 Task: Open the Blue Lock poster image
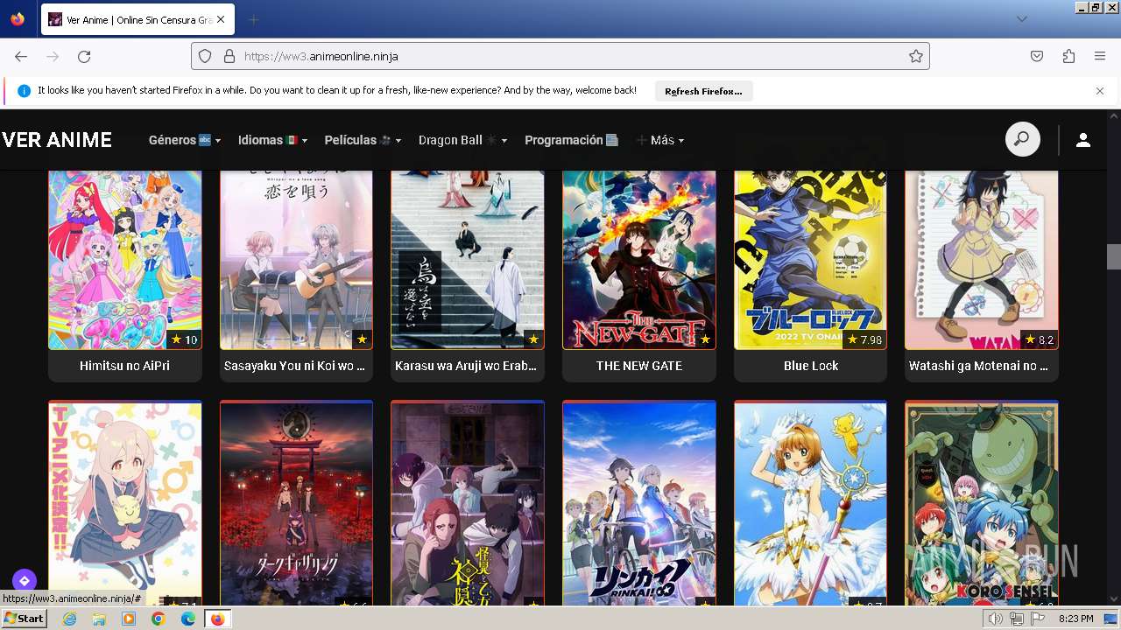[x=810, y=260]
